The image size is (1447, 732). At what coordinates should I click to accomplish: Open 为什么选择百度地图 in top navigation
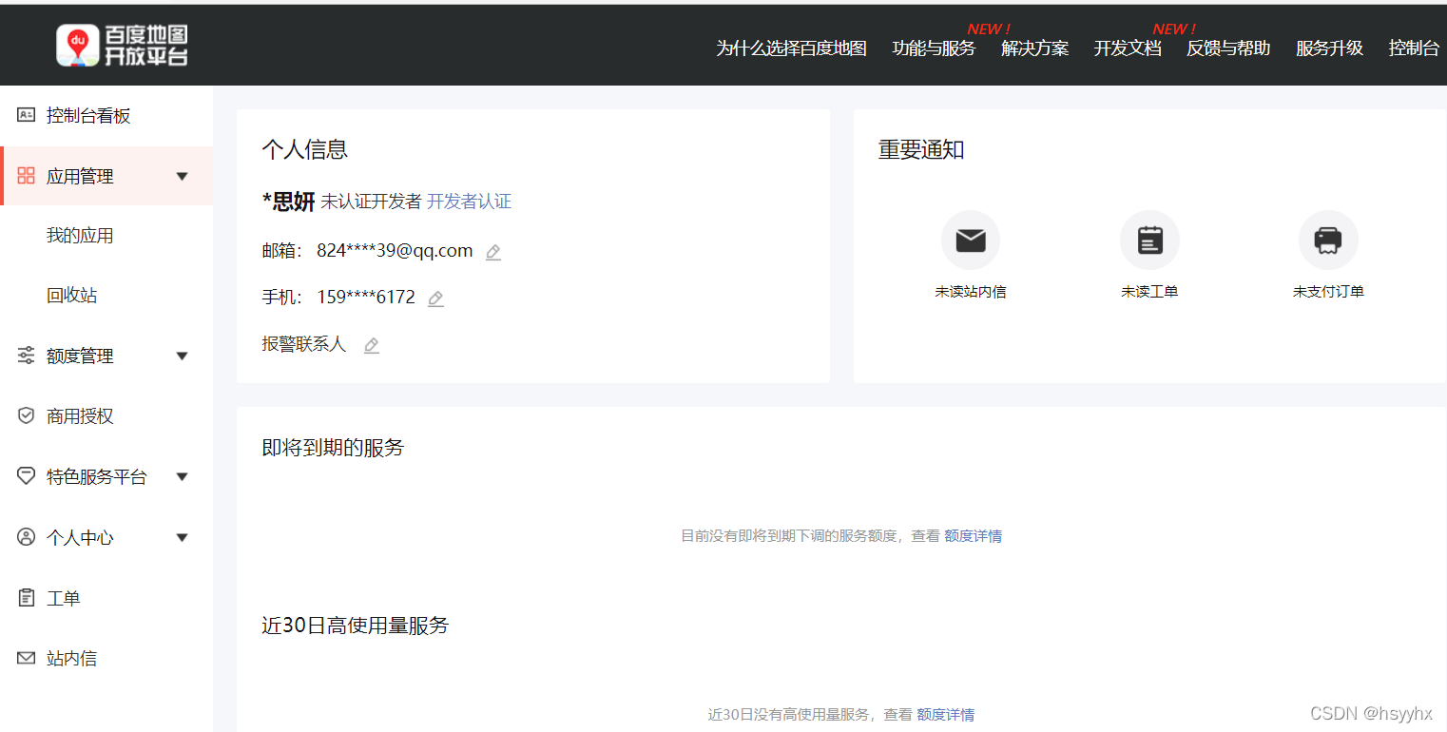click(791, 48)
